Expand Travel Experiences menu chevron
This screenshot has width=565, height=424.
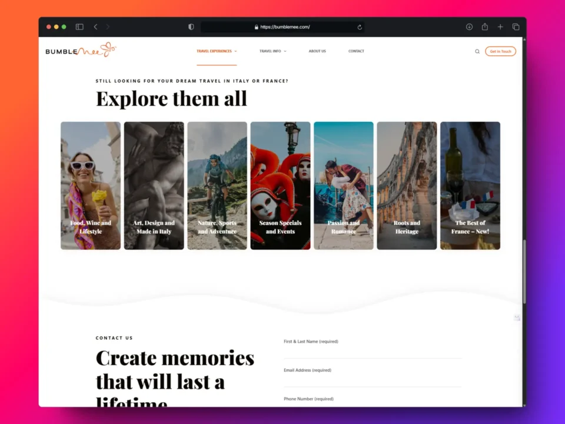click(x=235, y=51)
